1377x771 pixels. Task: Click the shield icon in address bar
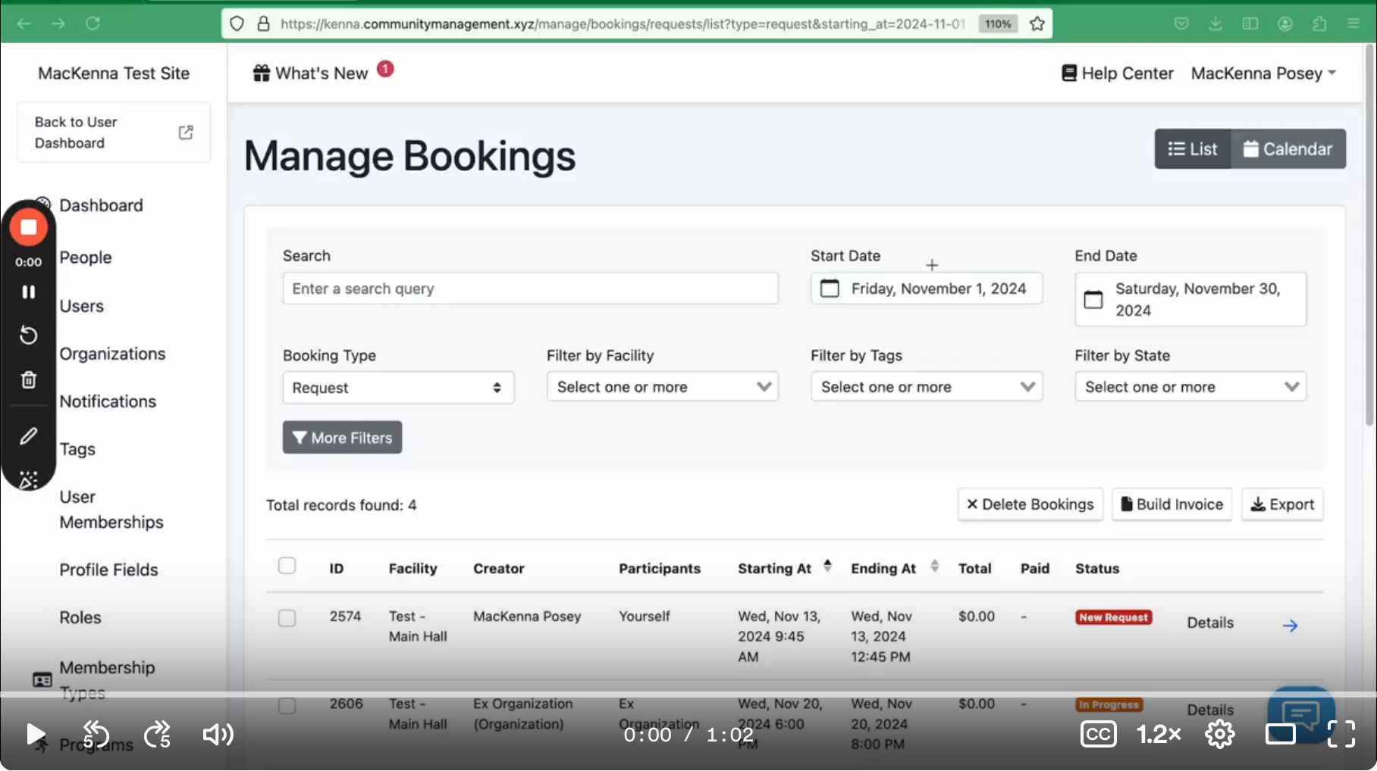[x=237, y=23]
